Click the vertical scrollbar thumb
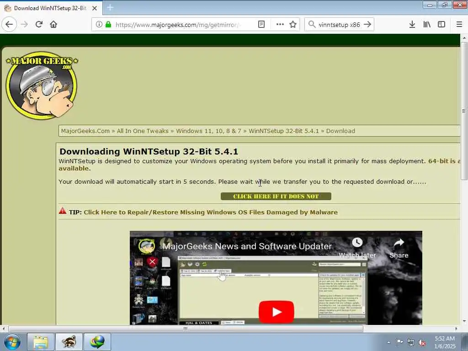This screenshot has width=468, height=351. pos(464,111)
